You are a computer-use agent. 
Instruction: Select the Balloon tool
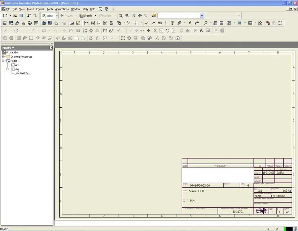tap(205, 23)
